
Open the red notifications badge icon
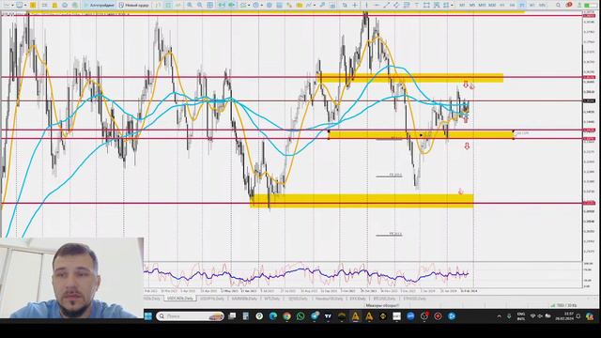click(569, 5)
